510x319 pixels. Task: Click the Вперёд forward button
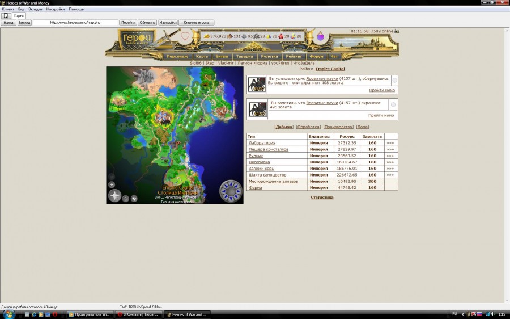(24, 23)
